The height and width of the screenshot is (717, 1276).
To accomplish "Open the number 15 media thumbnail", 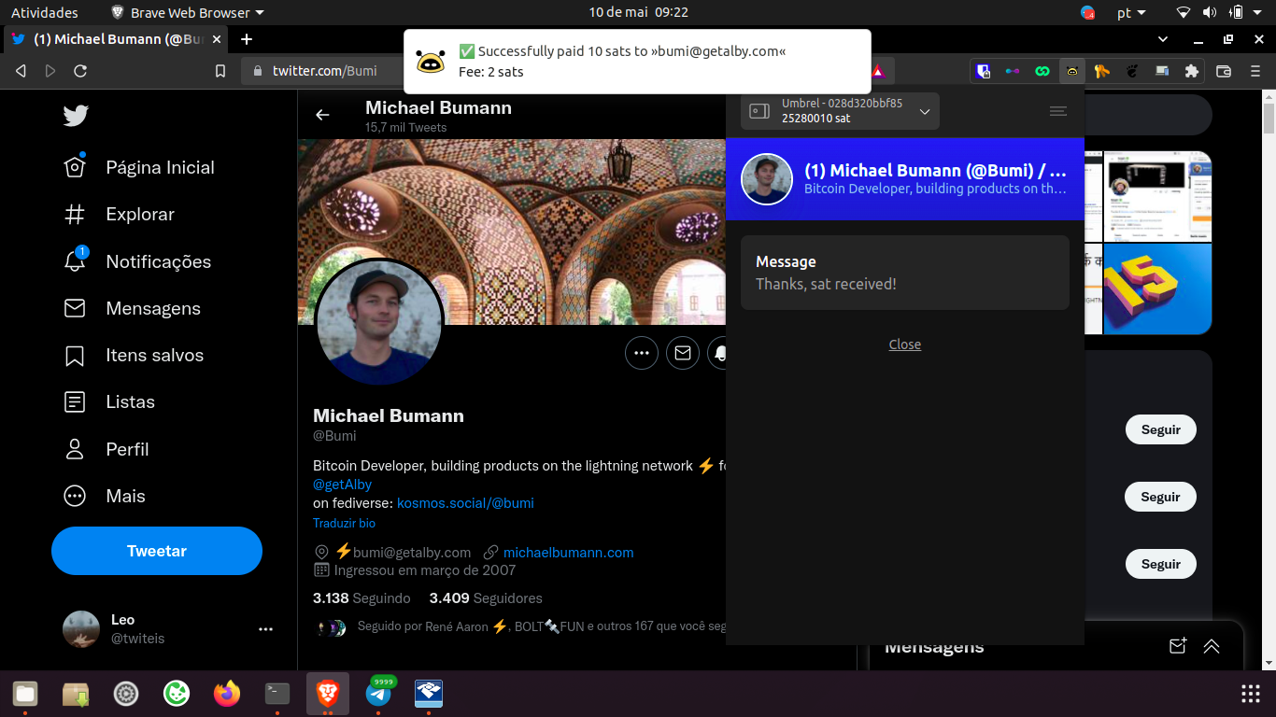I will pyautogui.click(x=1157, y=288).
